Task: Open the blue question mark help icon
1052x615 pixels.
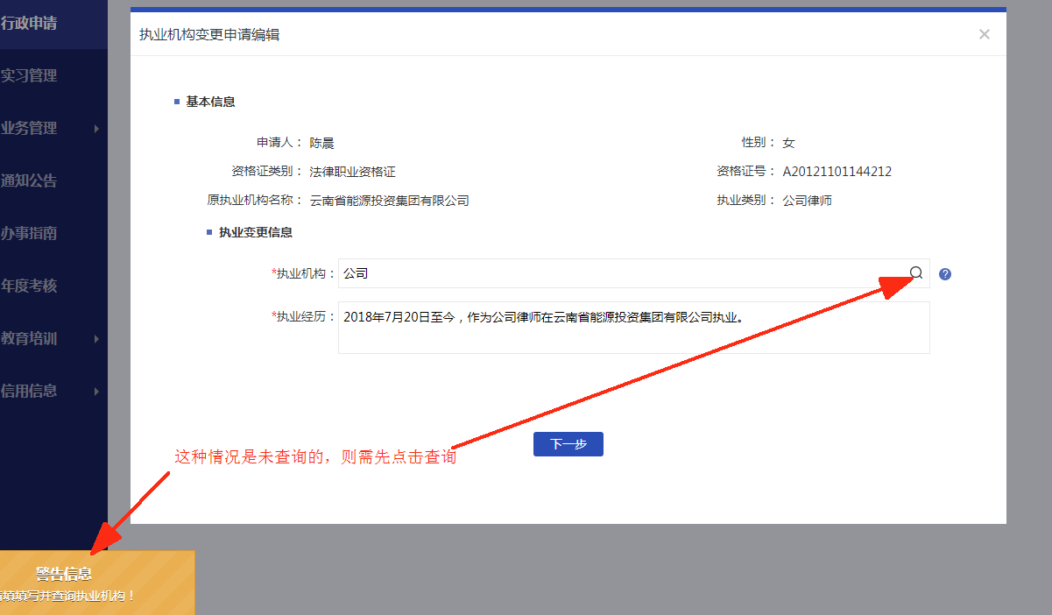Action: [945, 273]
